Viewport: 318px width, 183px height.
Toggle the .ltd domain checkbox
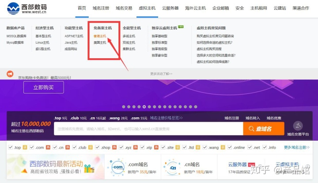185,147
